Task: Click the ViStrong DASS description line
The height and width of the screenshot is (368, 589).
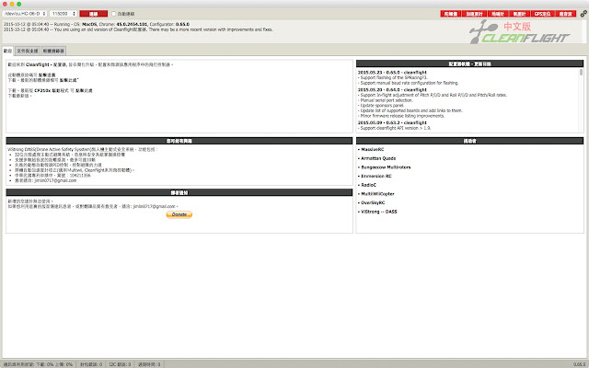Action: (x=83, y=149)
